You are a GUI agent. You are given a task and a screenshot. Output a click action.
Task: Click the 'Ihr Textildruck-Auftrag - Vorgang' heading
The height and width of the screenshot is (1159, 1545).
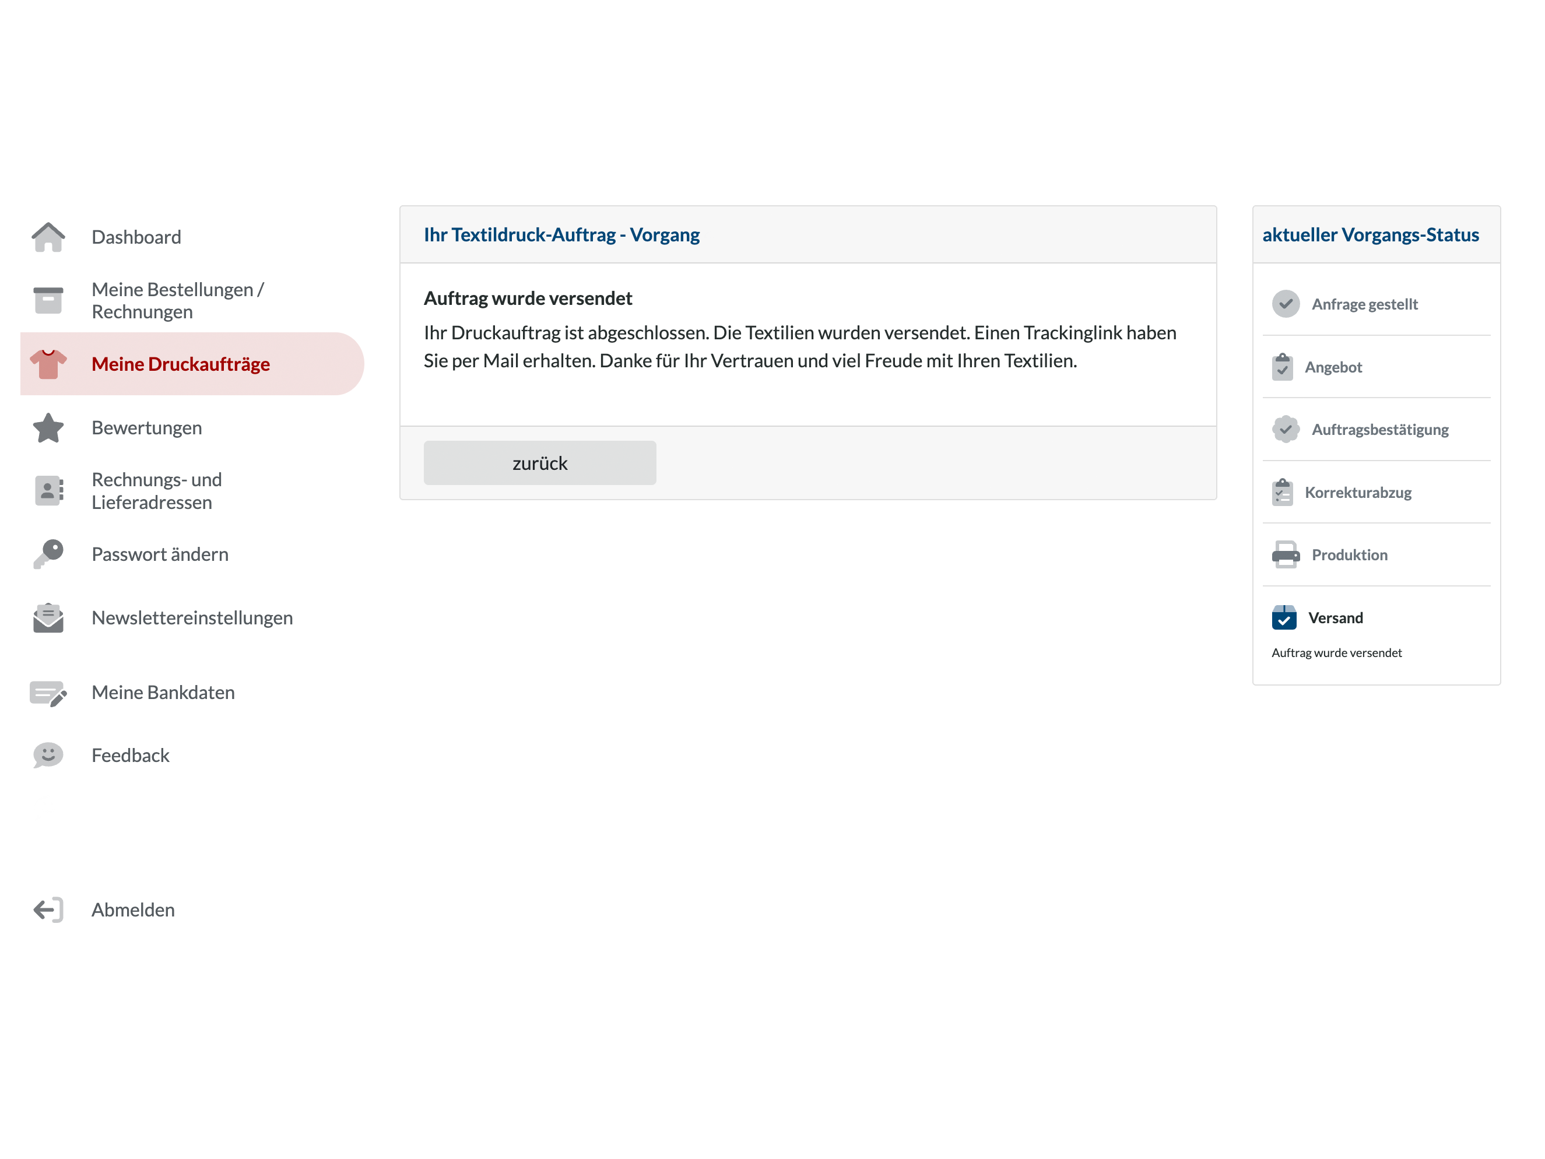click(561, 235)
